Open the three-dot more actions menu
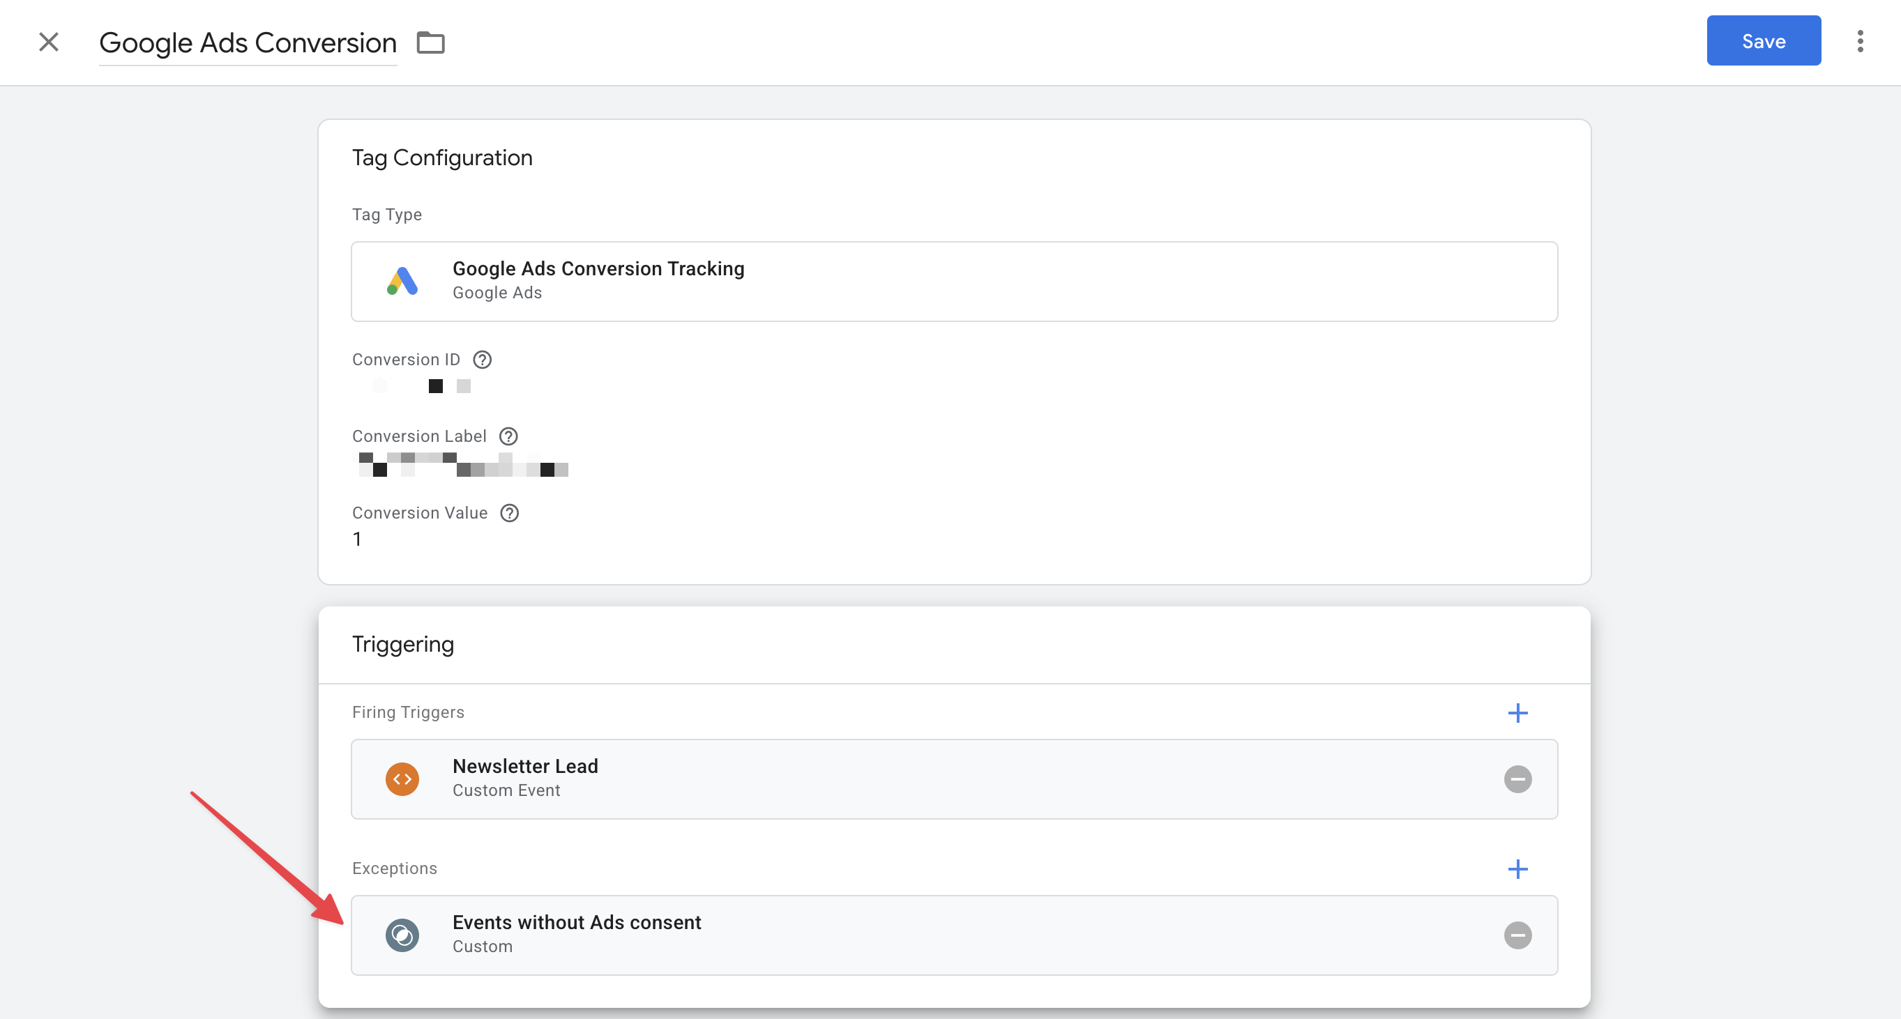The image size is (1901, 1019). 1860,41
